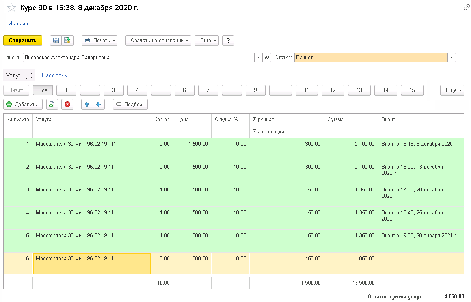The width and height of the screenshot is (471, 302).
Task: Expand the Статус dropdown list
Action: pyautogui.click(x=451, y=58)
